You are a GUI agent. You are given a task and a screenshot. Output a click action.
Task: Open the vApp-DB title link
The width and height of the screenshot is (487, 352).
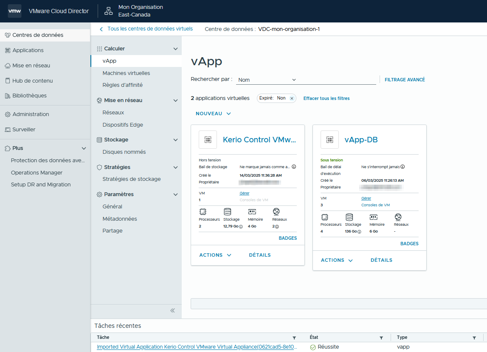(x=361, y=140)
